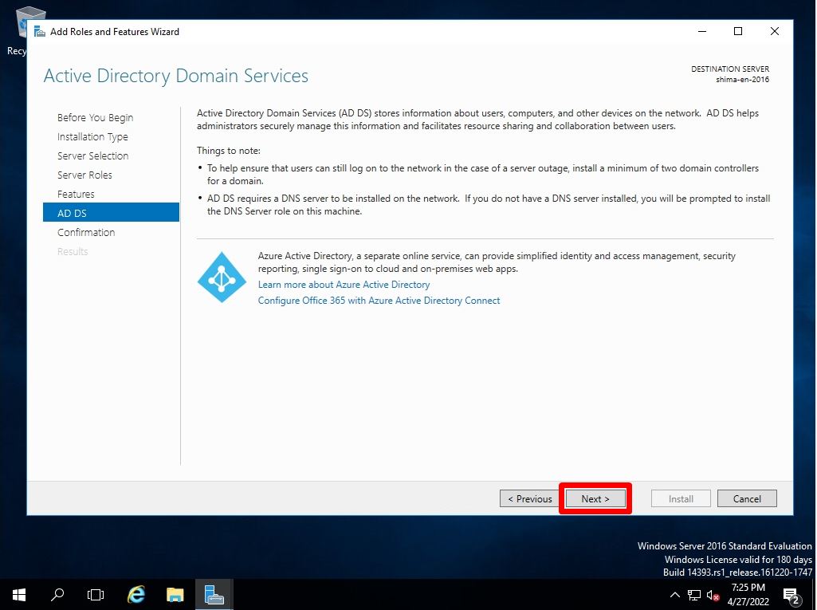Viewport: 817px width, 610px height.
Task: Open taskbar Search
Action: (57, 595)
